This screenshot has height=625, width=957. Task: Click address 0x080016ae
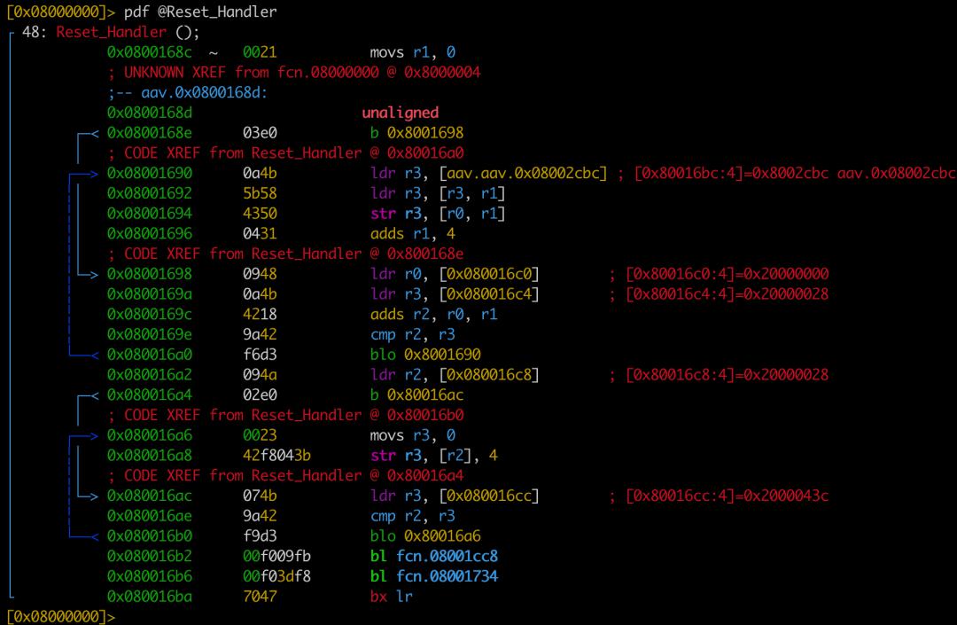click(x=149, y=515)
